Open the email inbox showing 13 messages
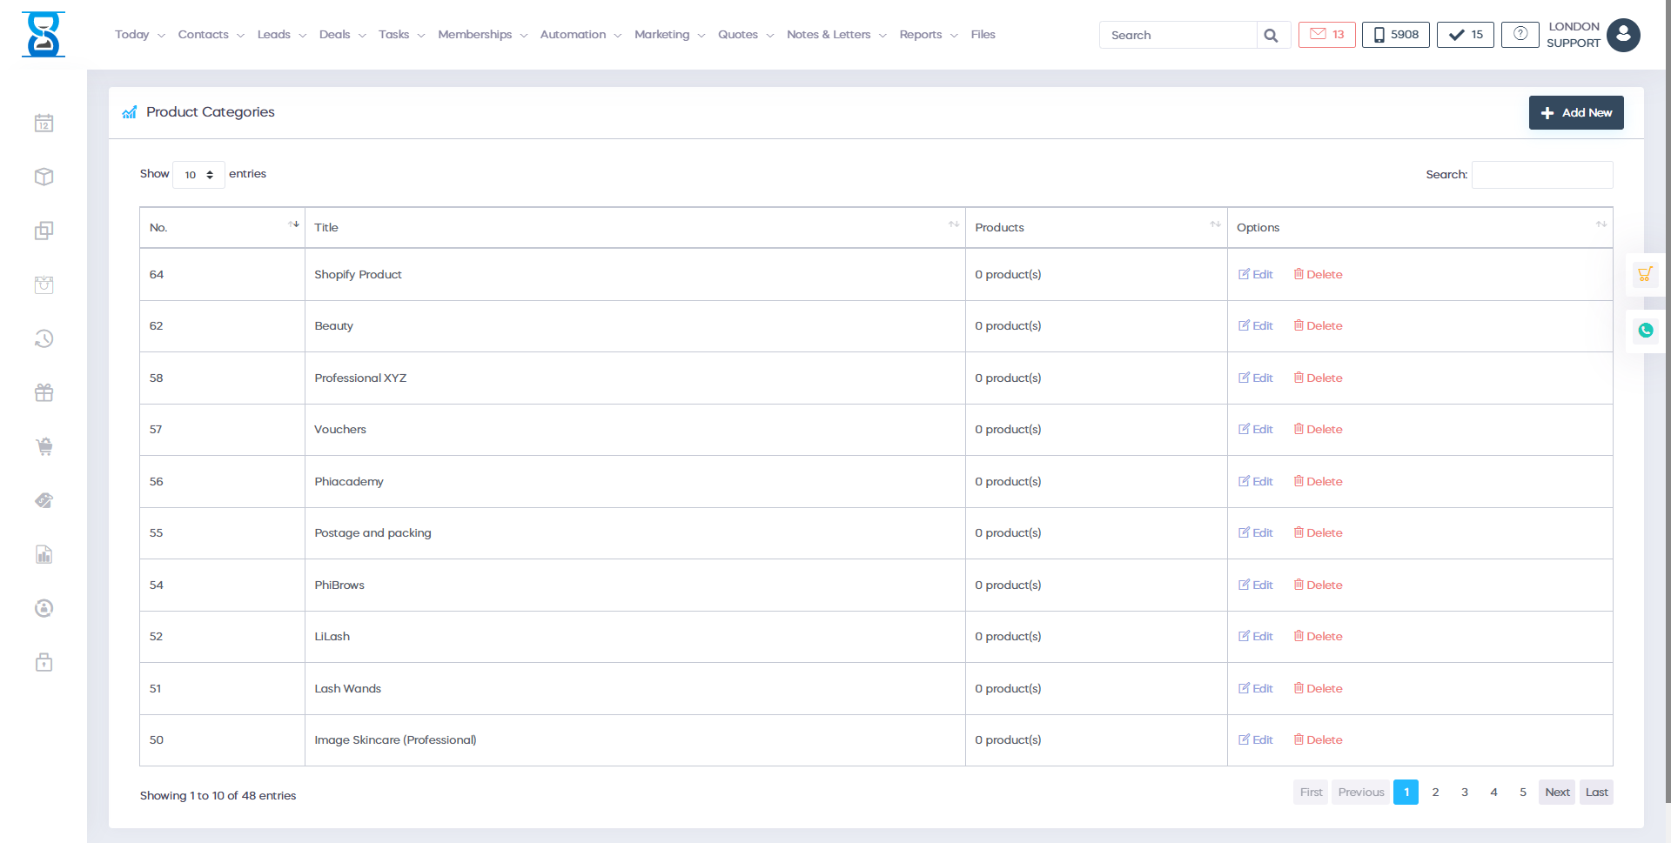Viewport: 1671px width, 843px height. [1325, 34]
